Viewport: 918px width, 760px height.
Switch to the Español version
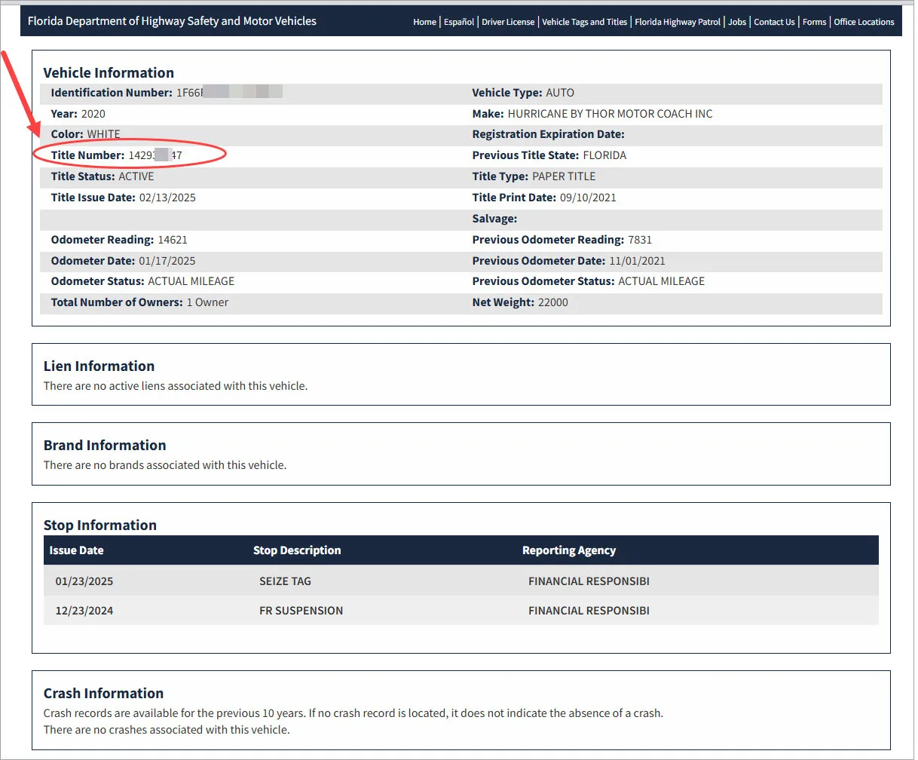tap(459, 22)
